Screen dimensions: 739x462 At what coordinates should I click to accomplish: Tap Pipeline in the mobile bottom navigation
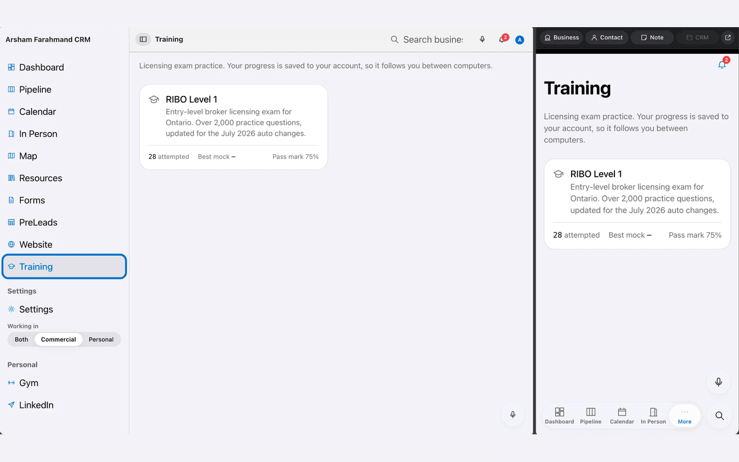(591, 416)
